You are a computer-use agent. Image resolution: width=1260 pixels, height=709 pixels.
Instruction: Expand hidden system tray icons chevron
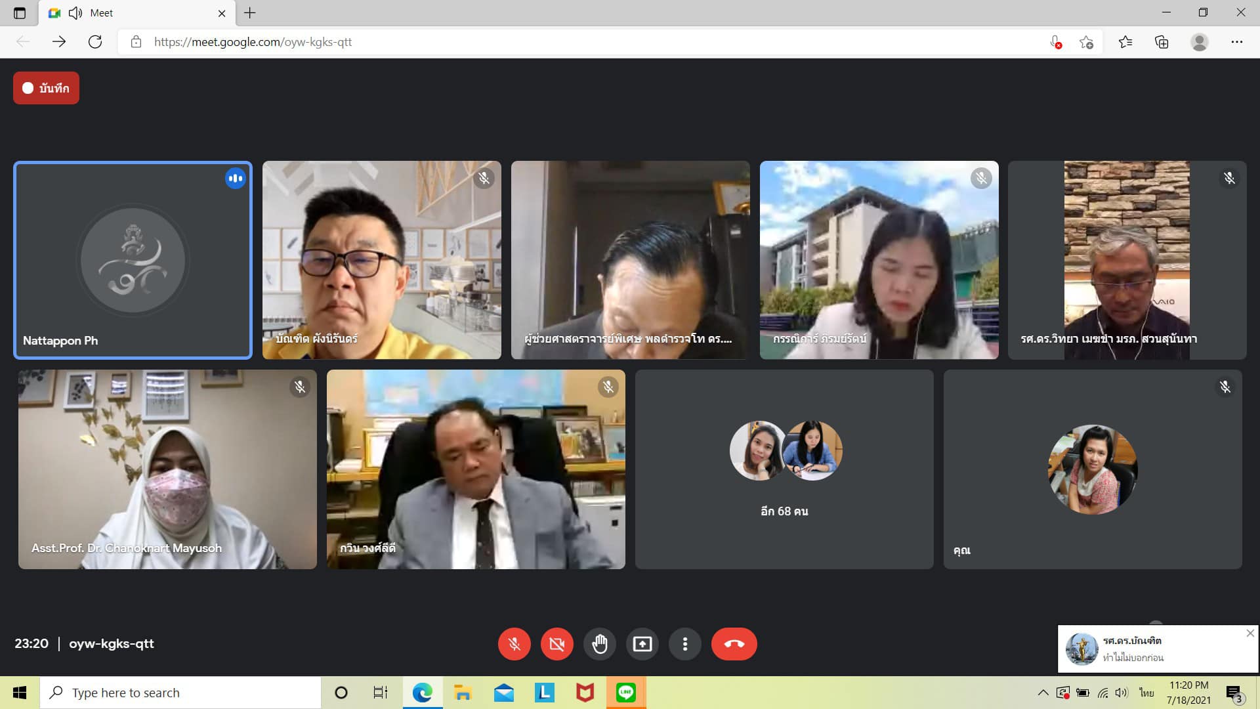[x=1042, y=693]
